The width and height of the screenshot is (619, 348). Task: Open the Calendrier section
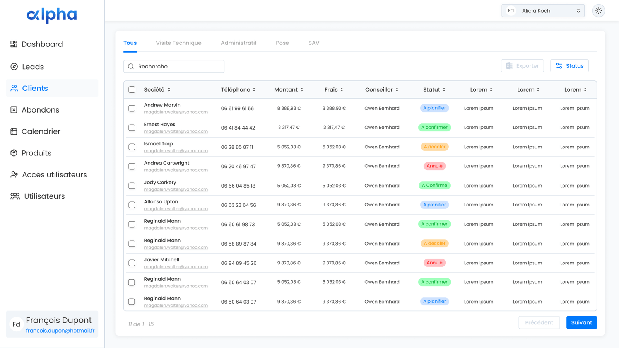point(41,131)
